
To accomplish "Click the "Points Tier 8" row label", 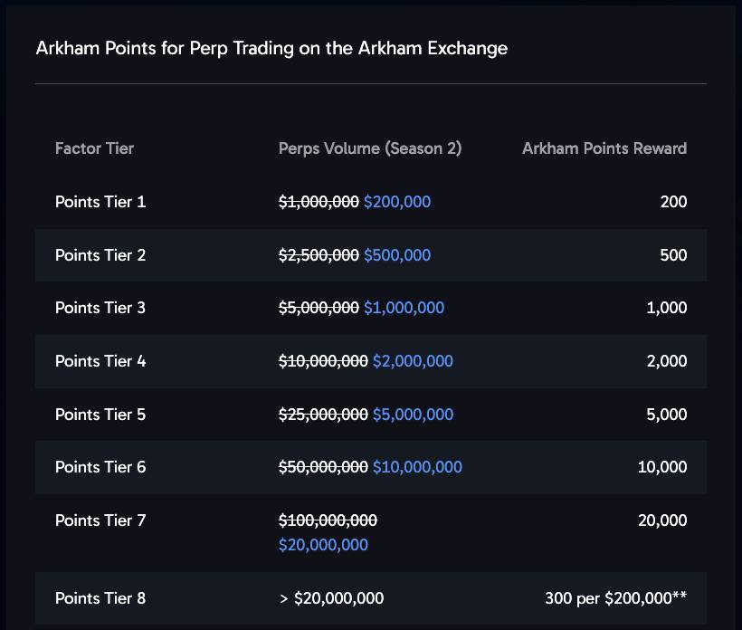I will click(x=100, y=598).
